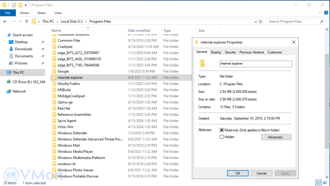Click the Back arrow navigation icon
The image size is (330, 186).
[5, 21]
